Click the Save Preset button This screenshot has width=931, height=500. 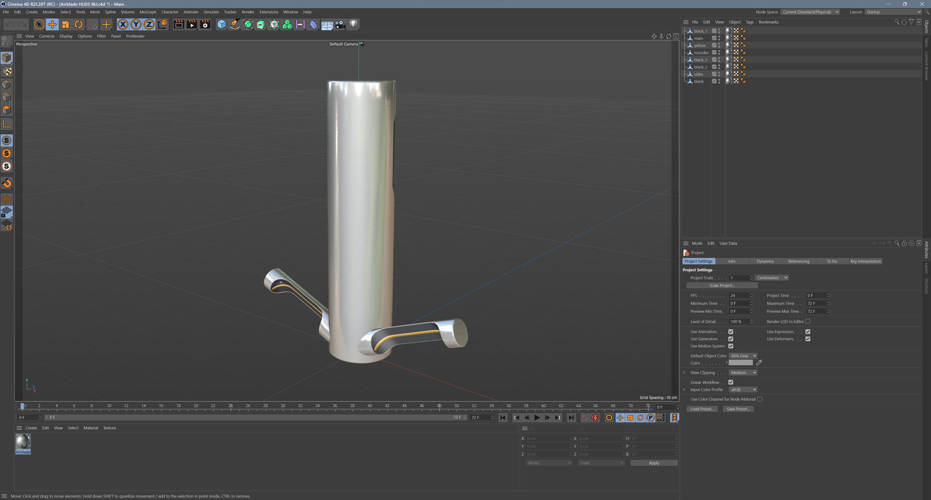(x=738, y=409)
